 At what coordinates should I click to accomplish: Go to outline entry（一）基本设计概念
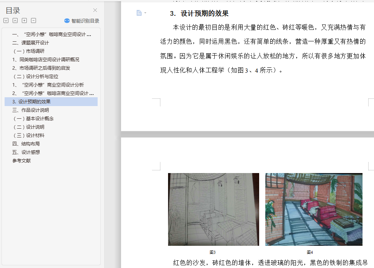33,118
